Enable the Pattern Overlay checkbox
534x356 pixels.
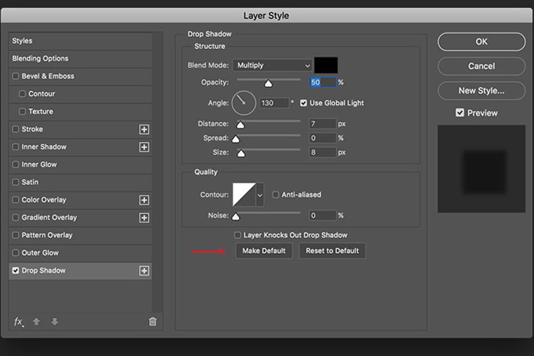click(16, 235)
